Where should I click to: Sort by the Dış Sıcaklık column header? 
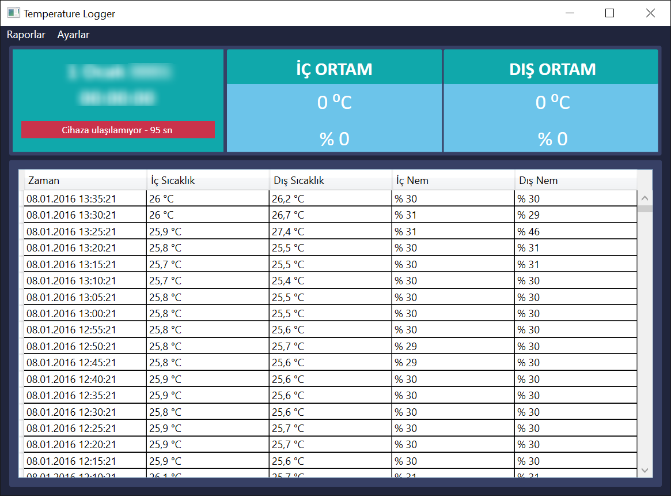[x=331, y=181]
